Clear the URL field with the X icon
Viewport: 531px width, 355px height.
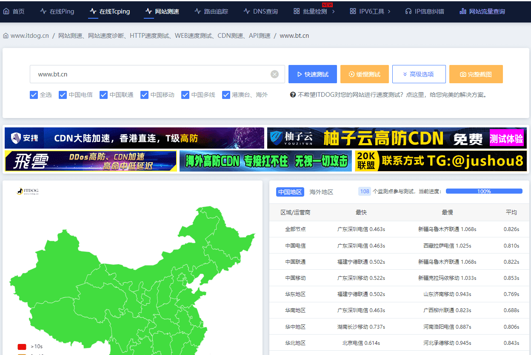[275, 74]
